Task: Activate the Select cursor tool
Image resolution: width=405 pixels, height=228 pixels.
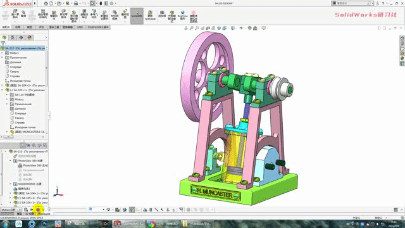Action: 92,3
